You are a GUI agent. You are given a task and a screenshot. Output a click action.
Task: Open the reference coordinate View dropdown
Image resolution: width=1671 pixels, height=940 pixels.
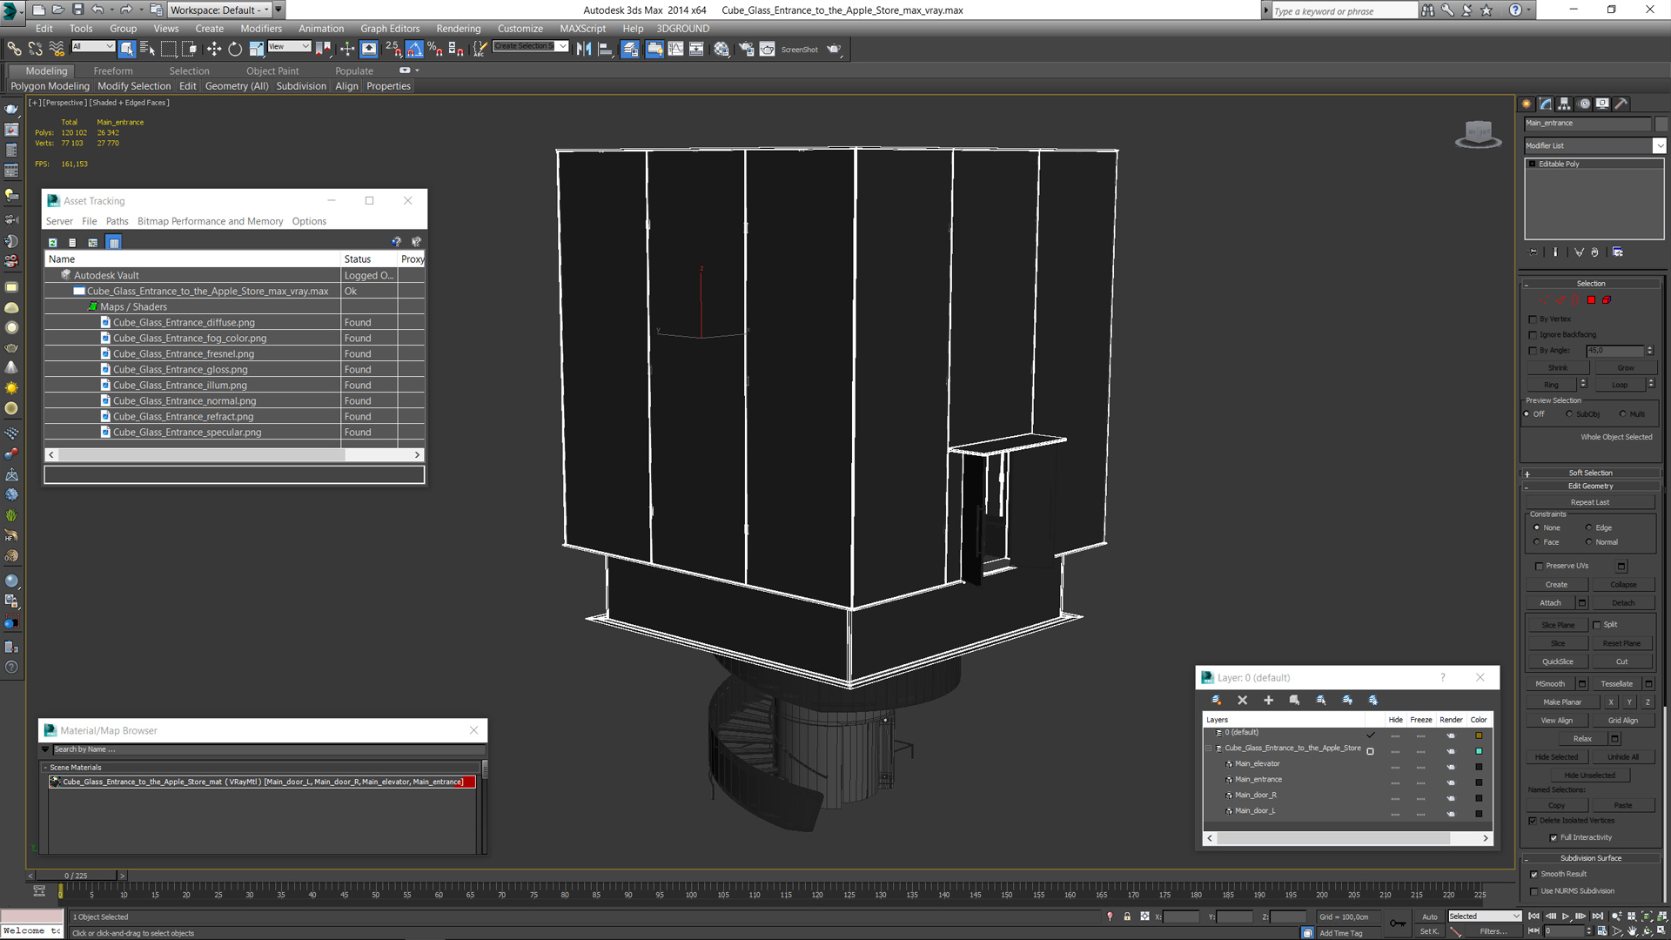(289, 46)
